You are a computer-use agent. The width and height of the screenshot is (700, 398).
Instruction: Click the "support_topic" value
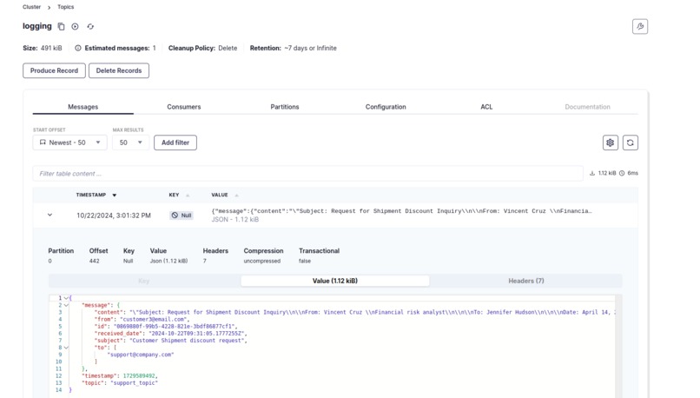(134, 383)
